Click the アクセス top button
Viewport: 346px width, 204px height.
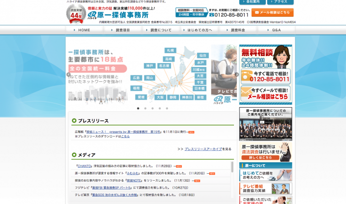[281, 2]
